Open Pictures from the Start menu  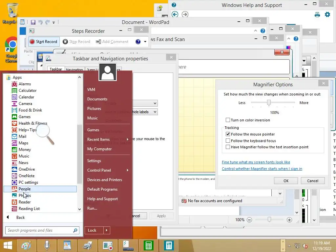click(94, 108)
